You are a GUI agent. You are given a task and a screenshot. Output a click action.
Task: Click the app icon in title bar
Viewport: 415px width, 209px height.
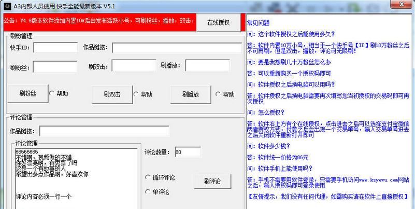(x=7, y=6)
